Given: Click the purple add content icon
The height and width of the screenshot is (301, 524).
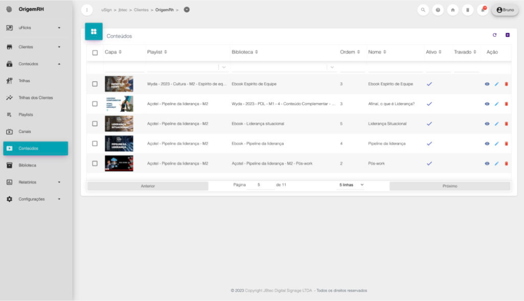Looking at the screenshot, I should point(507,35).
